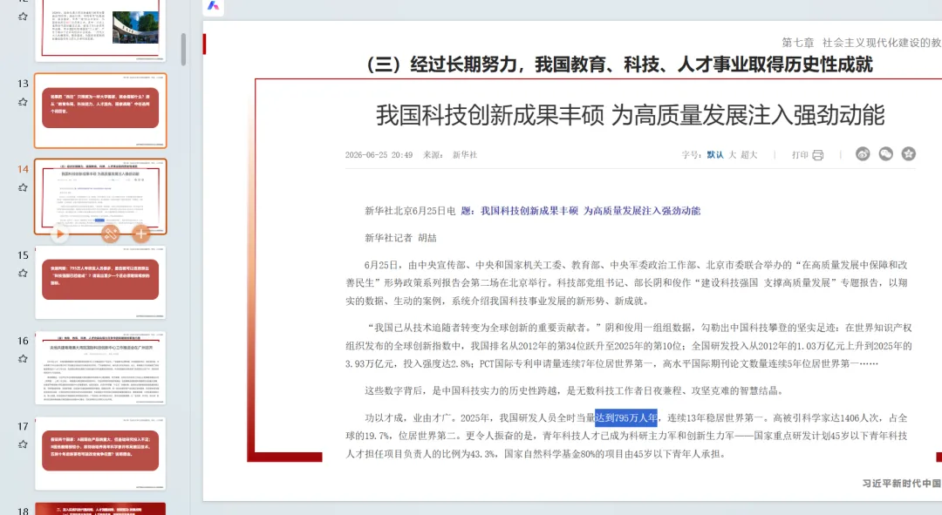Click the animation star beside slide 14
Viewport: 942px width, 515px height.
tap(23, 187)
